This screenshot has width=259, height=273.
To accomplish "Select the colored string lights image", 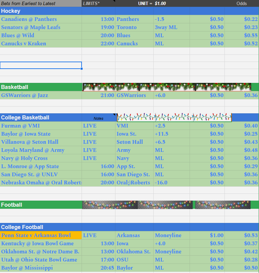I will click(x=174, y=117).
